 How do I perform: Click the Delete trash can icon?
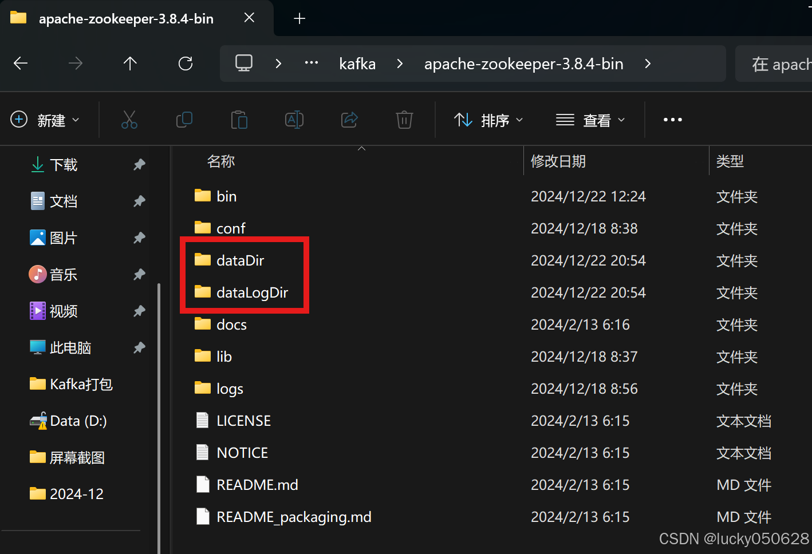(404, 120)
